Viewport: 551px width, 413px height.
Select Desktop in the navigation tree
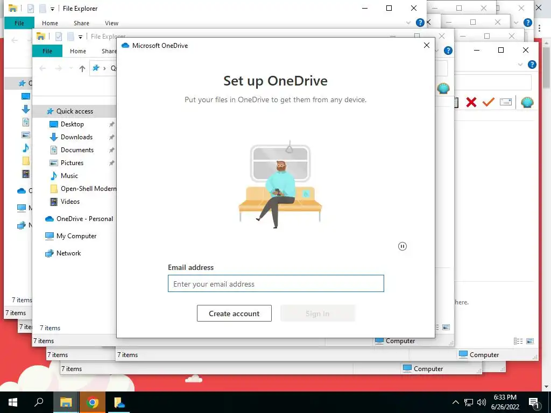(72, 124)
